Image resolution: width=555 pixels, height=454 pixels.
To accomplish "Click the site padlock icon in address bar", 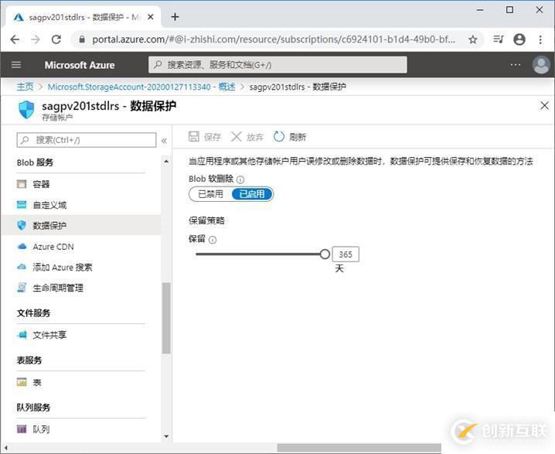I will pos(82,39).
